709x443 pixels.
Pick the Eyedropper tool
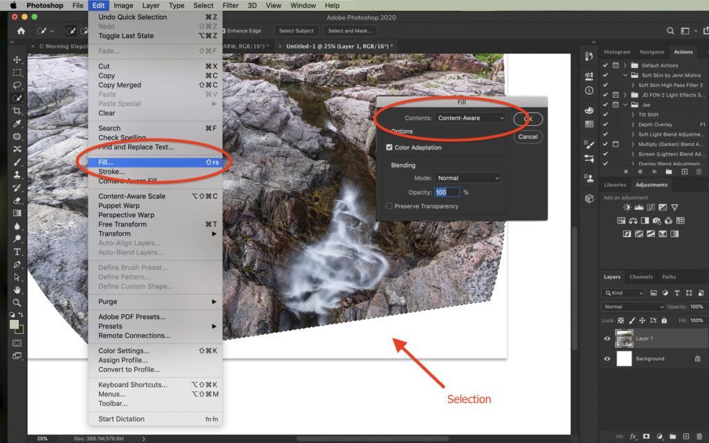coord(17,124)
